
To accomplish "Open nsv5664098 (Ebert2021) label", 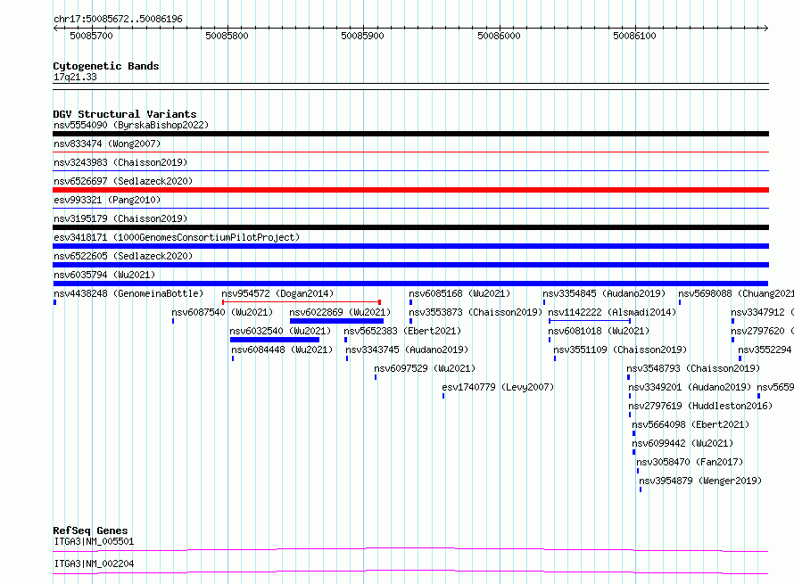I will pyautogui.click(x=691, y=424).
